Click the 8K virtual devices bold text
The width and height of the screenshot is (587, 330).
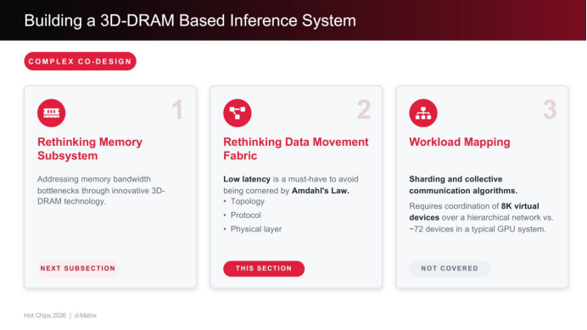[x=474, y=211]
